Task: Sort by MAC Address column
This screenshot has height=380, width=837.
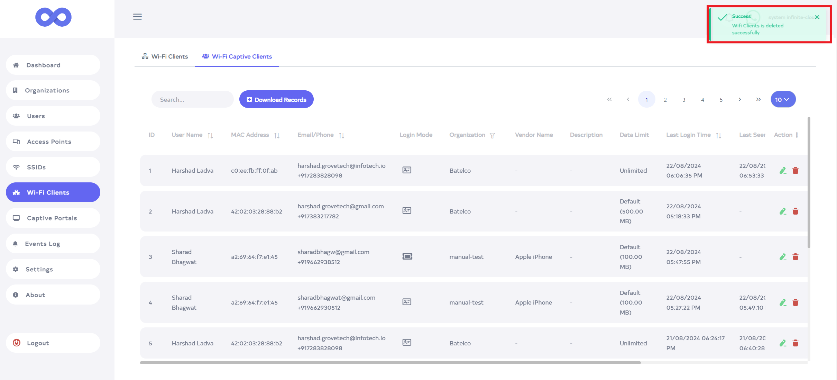Action: 277,136
